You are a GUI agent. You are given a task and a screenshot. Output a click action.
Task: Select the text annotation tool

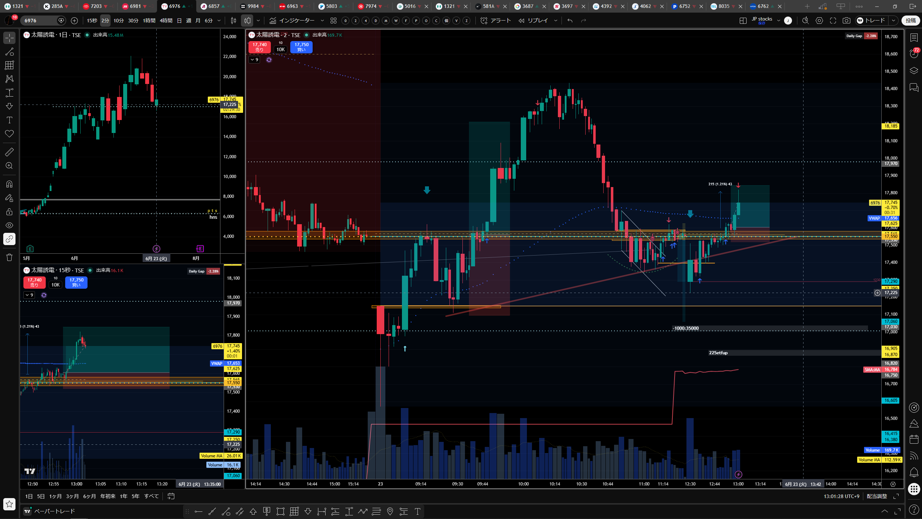9,120
